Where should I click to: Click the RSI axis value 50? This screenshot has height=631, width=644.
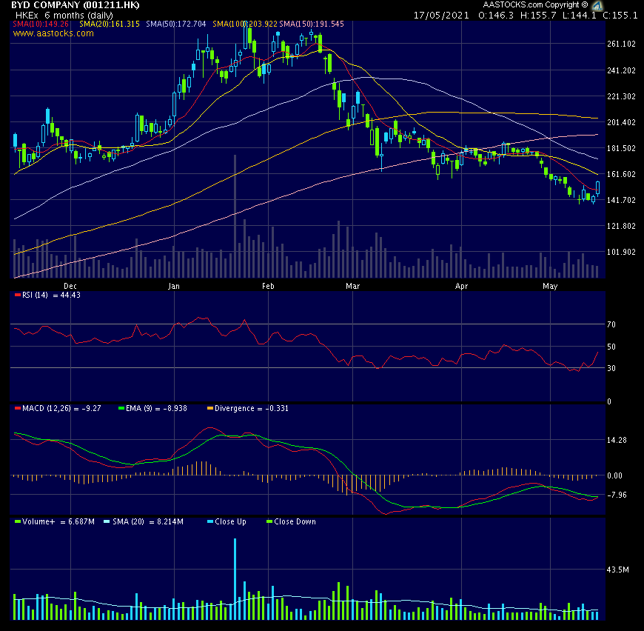coord(611,347)
